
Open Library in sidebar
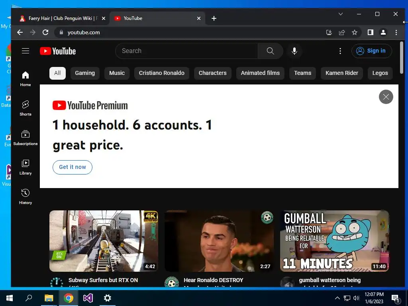pyautogui.click(x=25, y=167)
